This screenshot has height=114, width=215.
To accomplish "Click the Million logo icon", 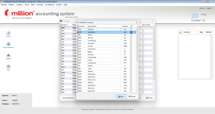I will point(7,13).
